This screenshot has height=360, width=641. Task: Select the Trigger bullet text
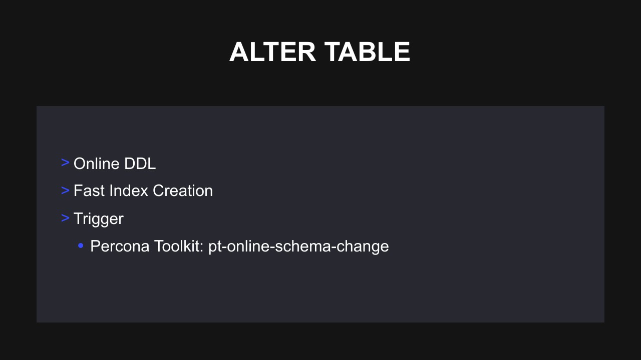pos(98,218)
